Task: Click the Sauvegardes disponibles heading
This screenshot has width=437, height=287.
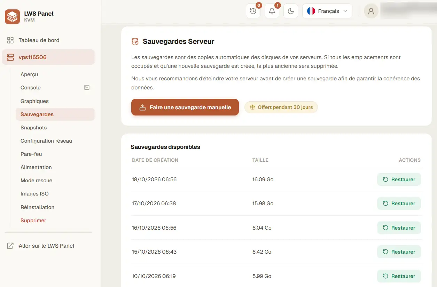Action: [165, 147]
